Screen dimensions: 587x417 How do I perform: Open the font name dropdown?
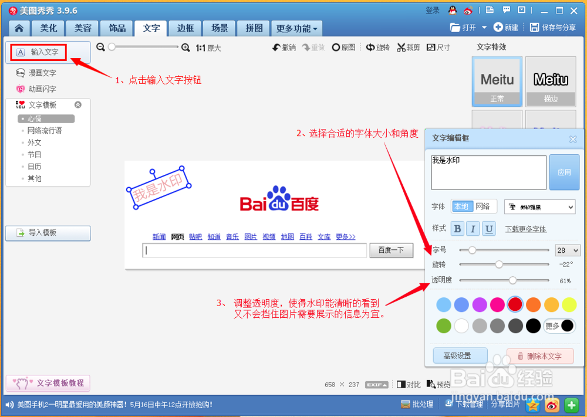540,207
